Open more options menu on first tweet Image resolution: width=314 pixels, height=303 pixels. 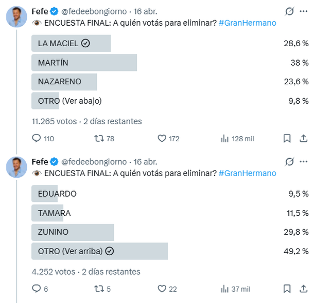303,11
